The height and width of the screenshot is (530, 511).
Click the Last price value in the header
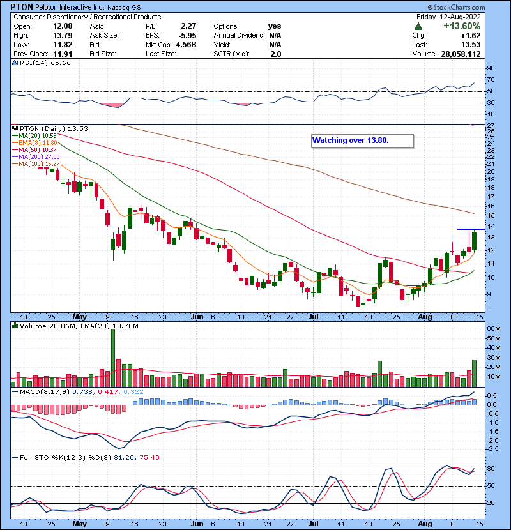(x=471, y=45)
